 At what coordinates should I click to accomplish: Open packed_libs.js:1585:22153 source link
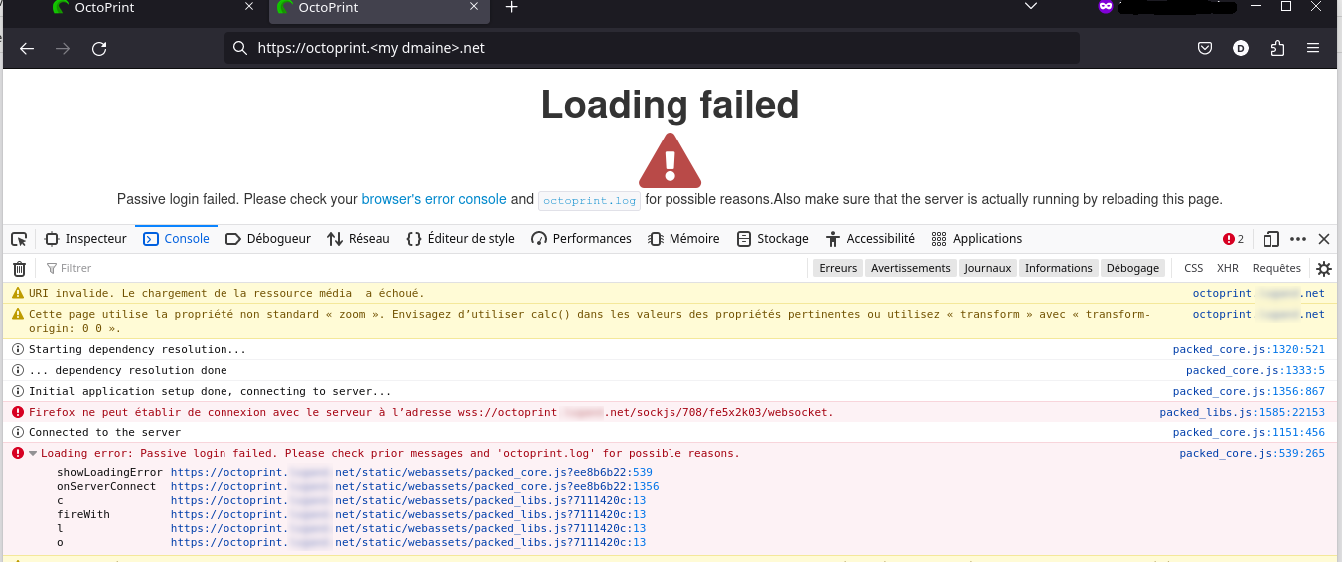(1242, 413)
